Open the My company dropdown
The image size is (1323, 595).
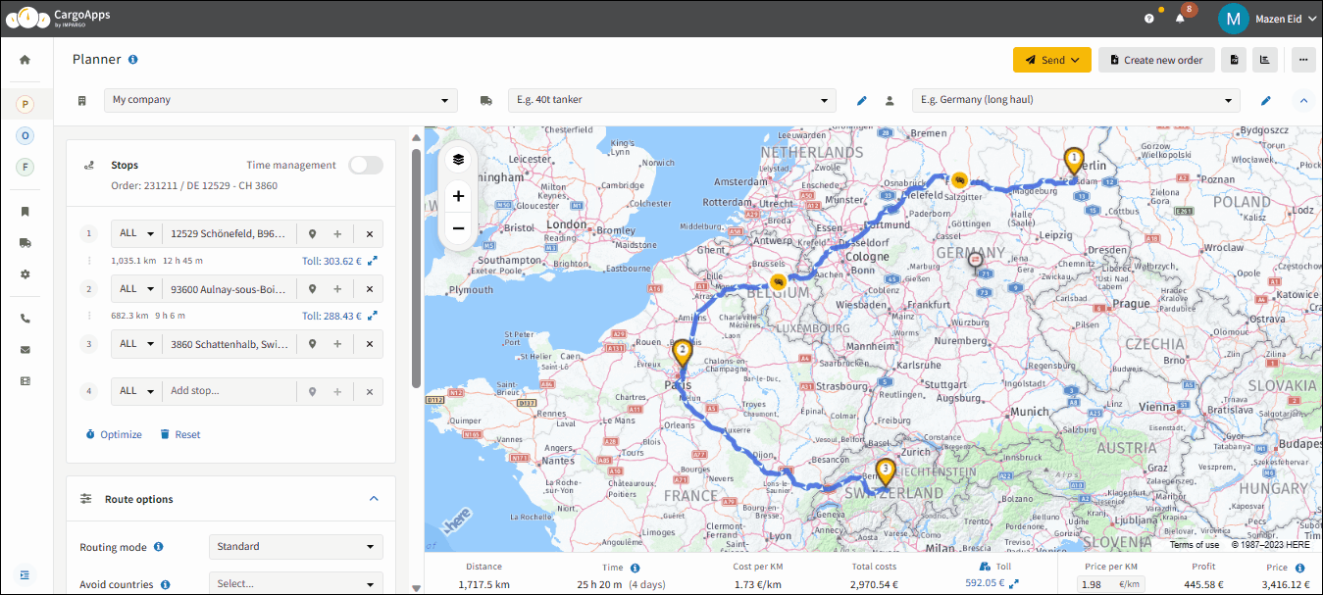[280, 100]
